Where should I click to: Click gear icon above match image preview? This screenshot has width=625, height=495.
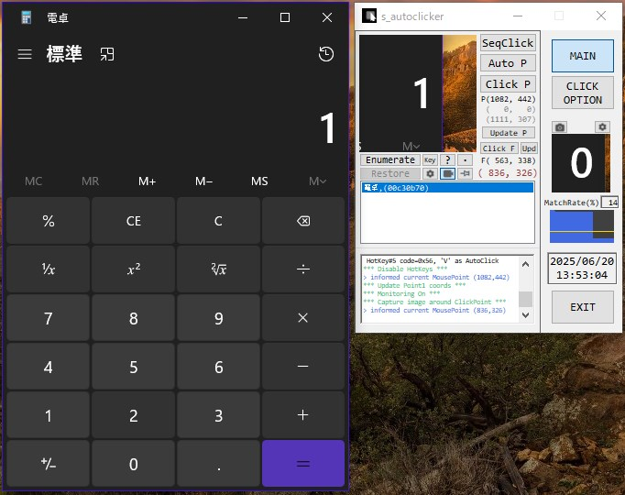pos(602,127)
